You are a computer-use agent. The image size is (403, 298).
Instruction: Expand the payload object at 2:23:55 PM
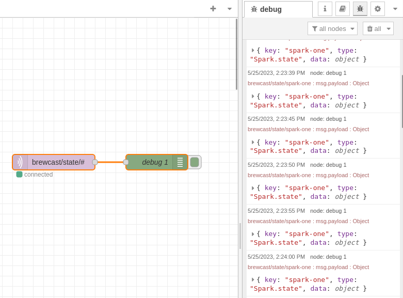[253, 234]
